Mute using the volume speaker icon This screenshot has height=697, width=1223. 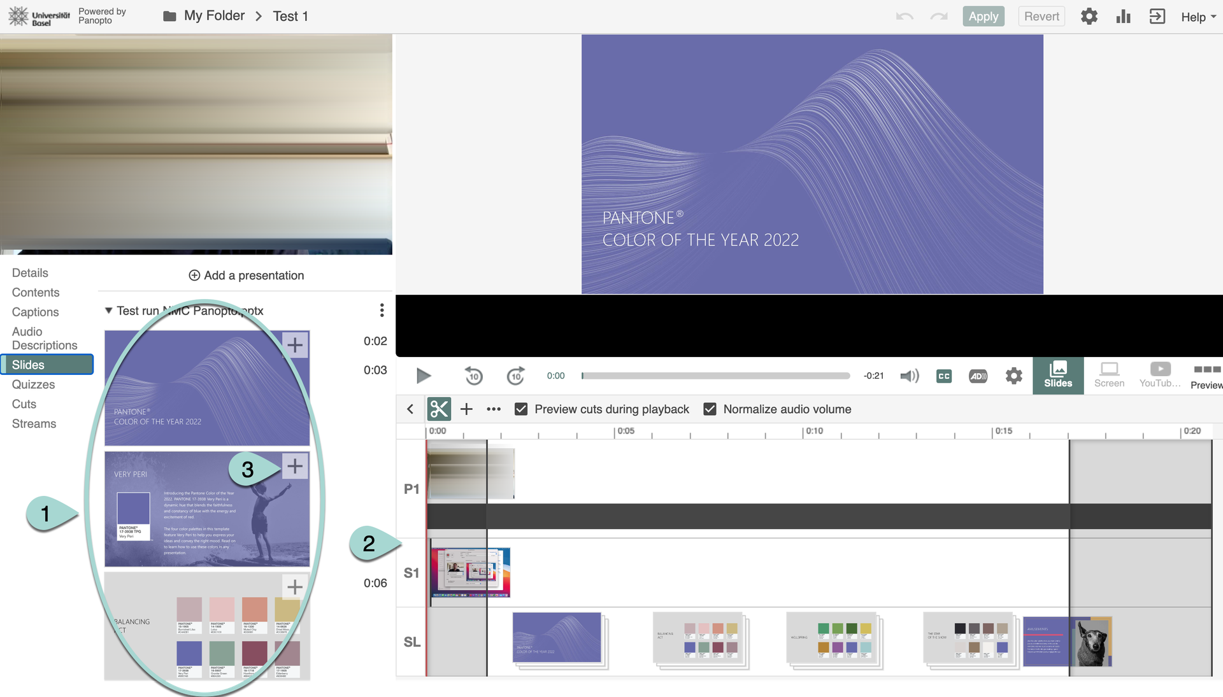[909, 376]
